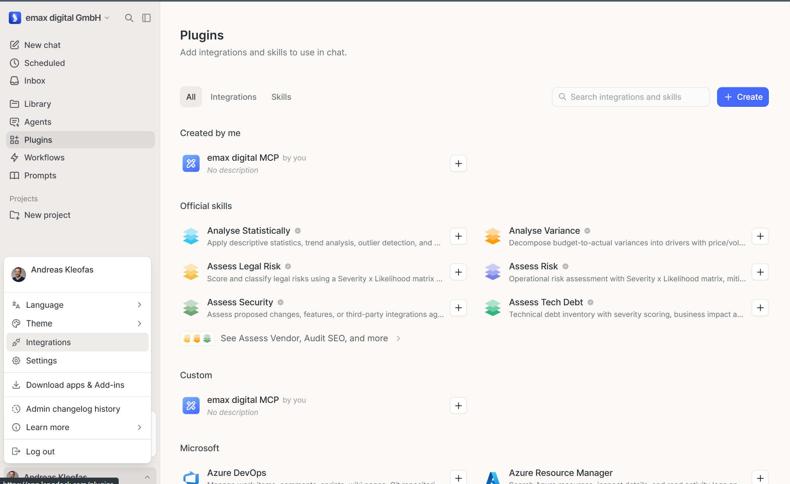Select Download apps & Add-ins
Viewport: 790px width, 484px height.
[x=77, y=385]
